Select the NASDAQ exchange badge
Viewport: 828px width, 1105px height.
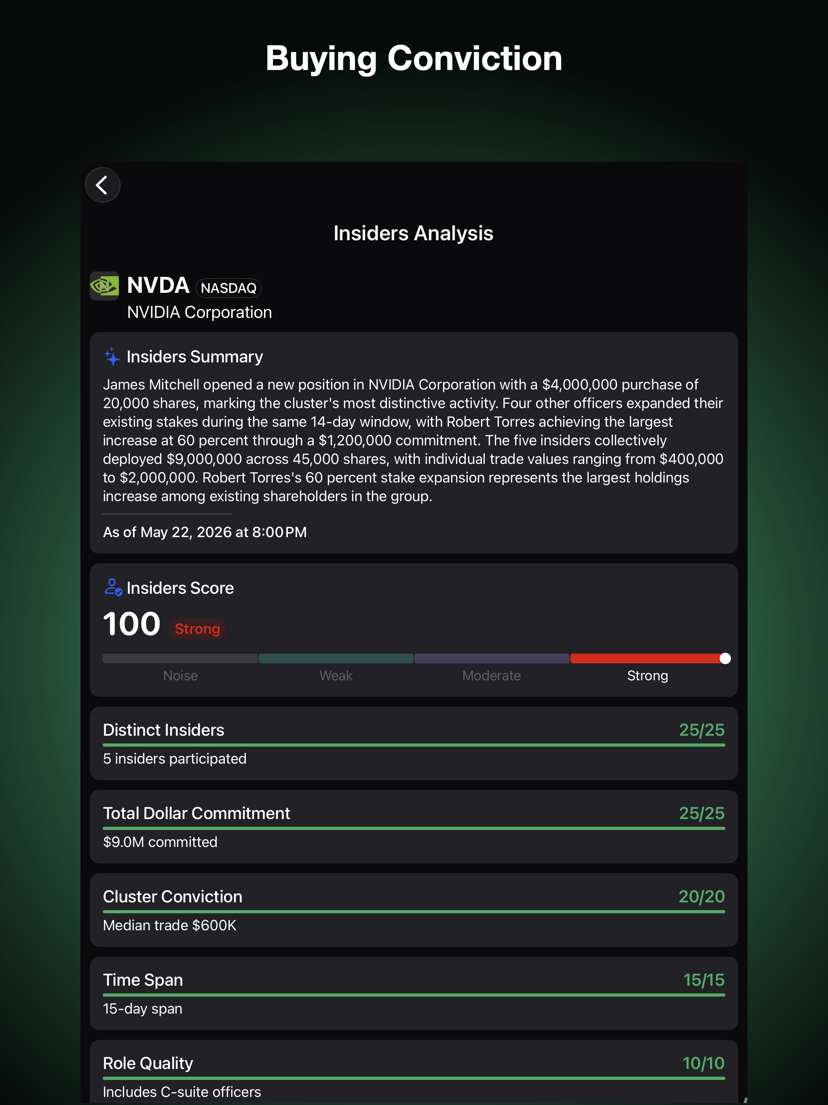click(x=228, y=288)
